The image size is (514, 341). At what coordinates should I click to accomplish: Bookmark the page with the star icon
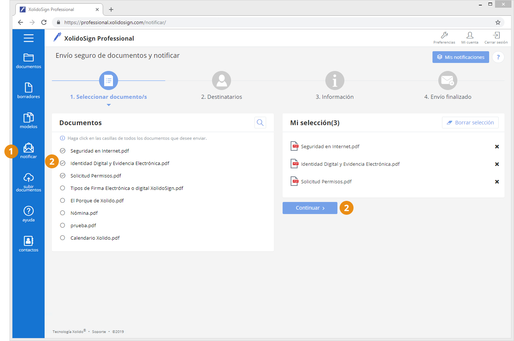(498, 22)
